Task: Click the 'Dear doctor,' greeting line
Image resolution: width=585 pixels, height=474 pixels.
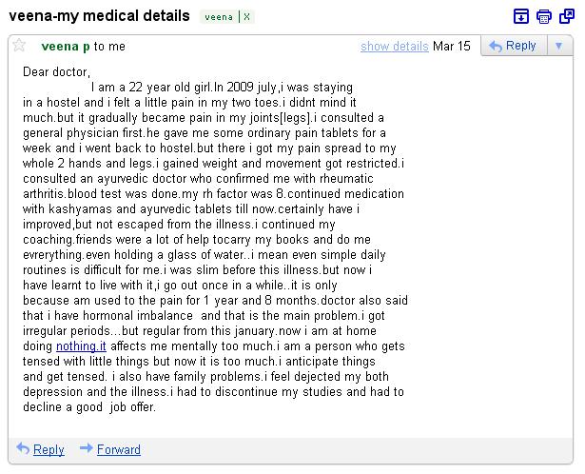Action: click(57, 72)
